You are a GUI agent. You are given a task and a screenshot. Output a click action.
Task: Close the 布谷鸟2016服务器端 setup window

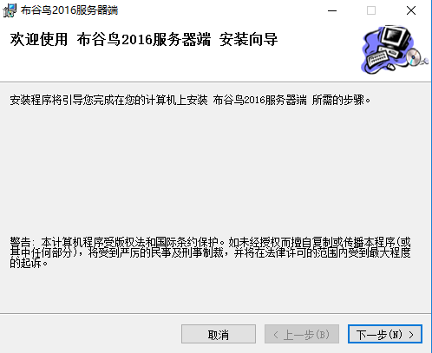coord(411,10)
